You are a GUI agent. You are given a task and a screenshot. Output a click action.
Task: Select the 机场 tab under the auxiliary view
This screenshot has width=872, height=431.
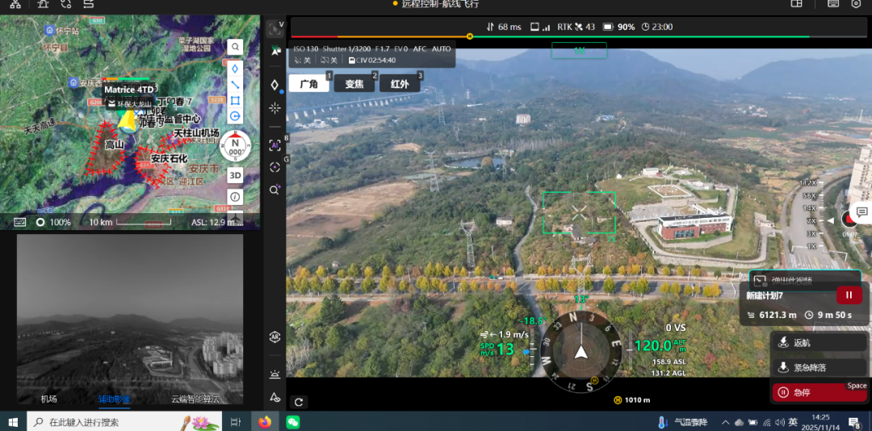pyautogui.click(x=49, y=399)
